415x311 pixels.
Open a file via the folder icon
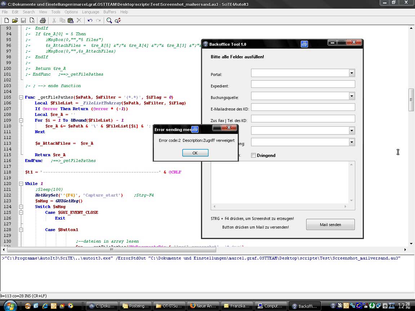pyautogui.click(x=15, y=21)
